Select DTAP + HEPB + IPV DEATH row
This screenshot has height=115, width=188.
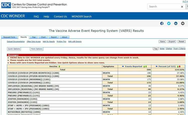[96, 105]
